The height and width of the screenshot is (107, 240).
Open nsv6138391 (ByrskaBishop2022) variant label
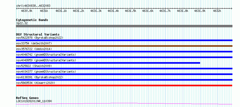click(40, 77)
